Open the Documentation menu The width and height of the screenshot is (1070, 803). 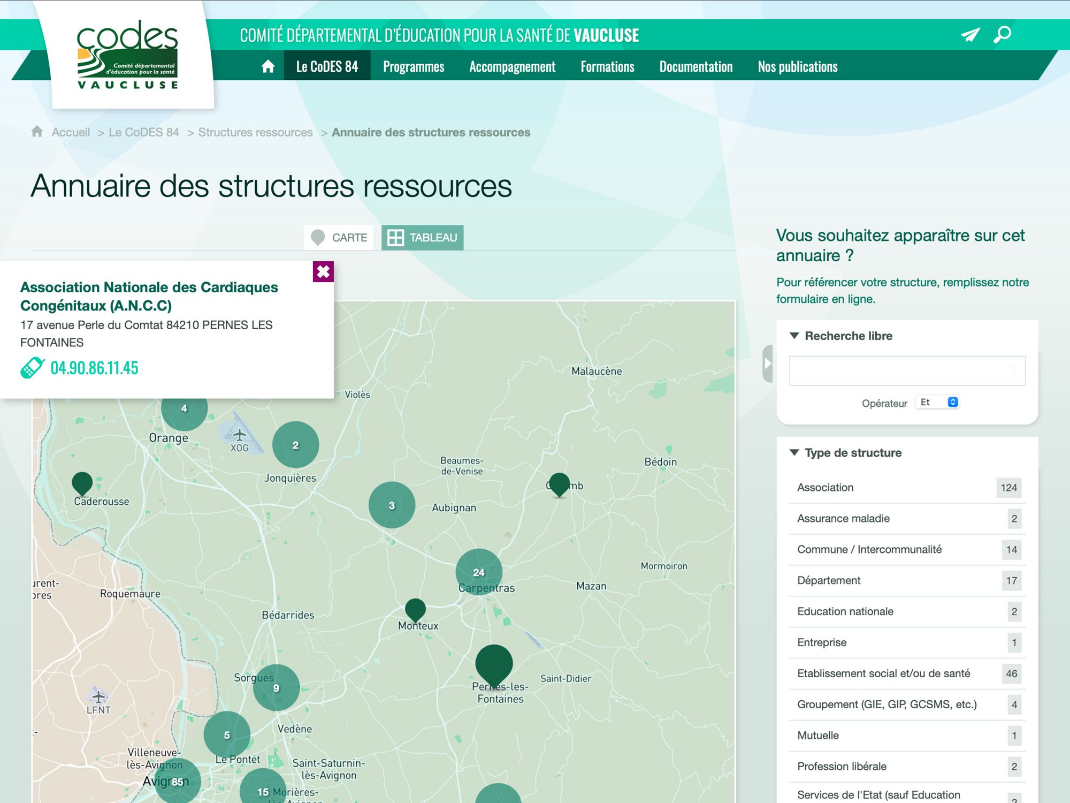coord(695,66)
